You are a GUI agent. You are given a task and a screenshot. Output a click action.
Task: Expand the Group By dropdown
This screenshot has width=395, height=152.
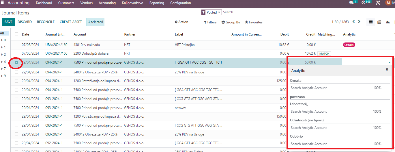click(x=231, y=22)
